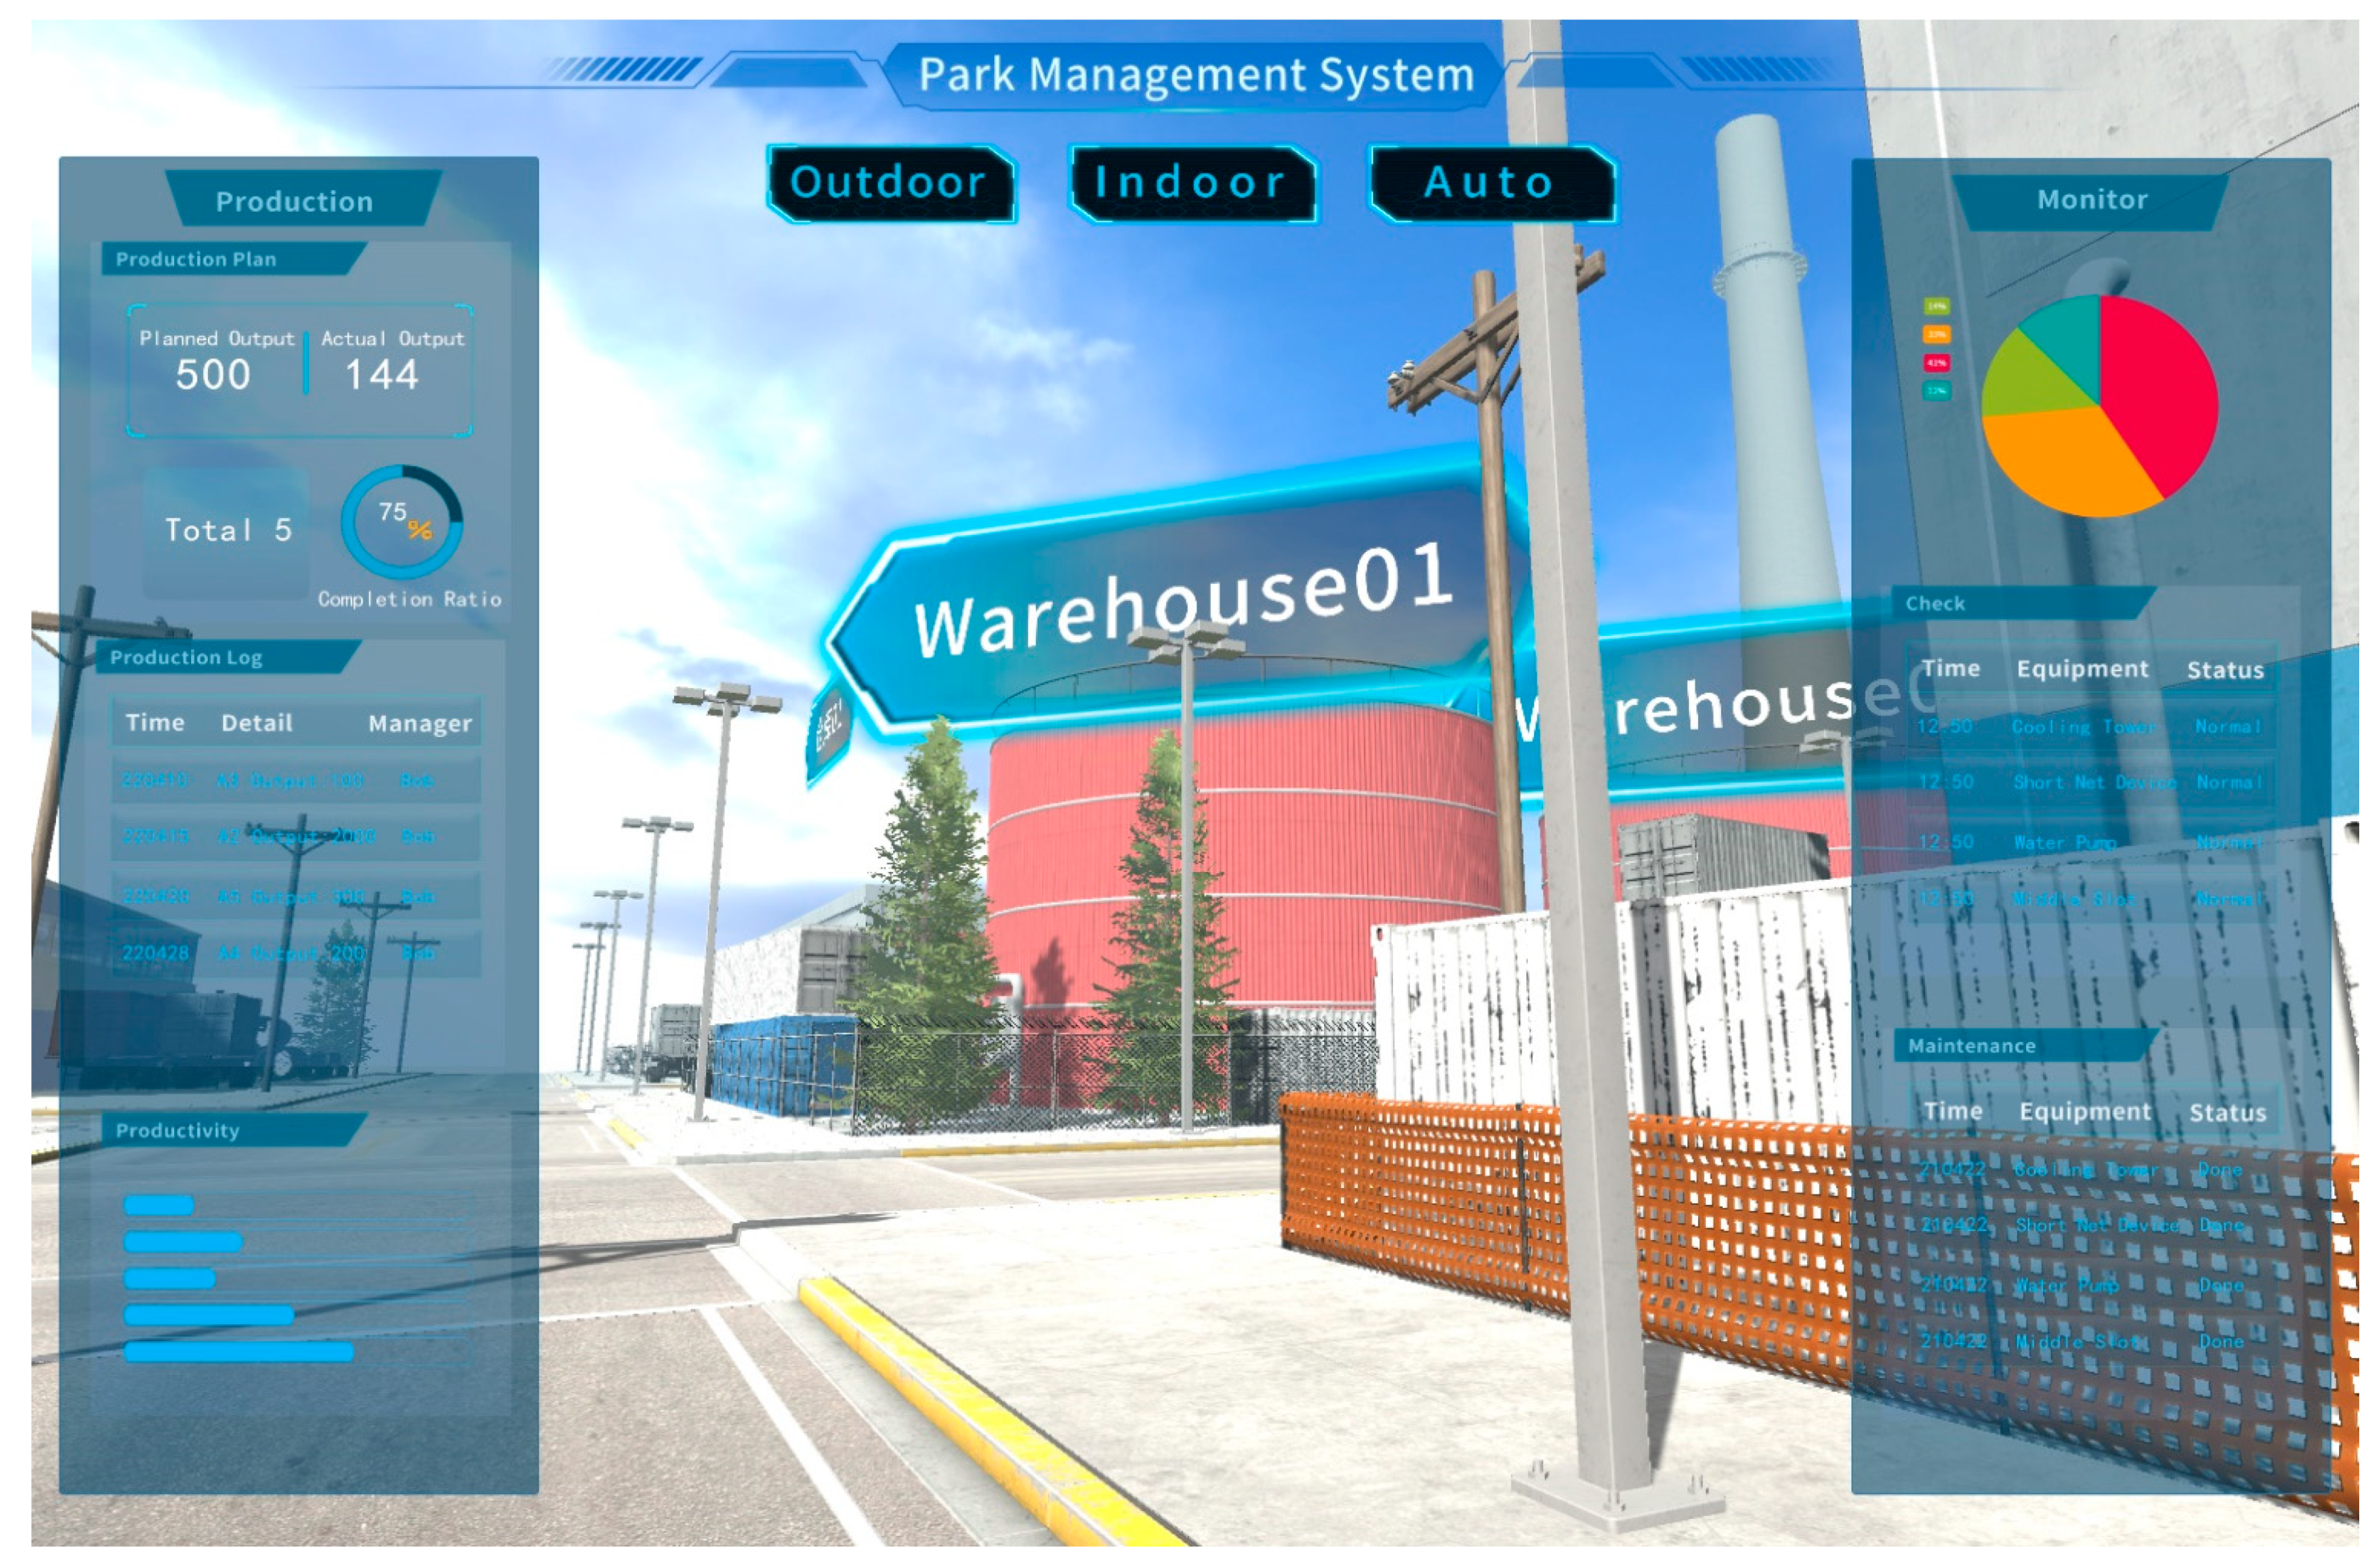Select Water Pump row in Maintenance table

2090,1285
